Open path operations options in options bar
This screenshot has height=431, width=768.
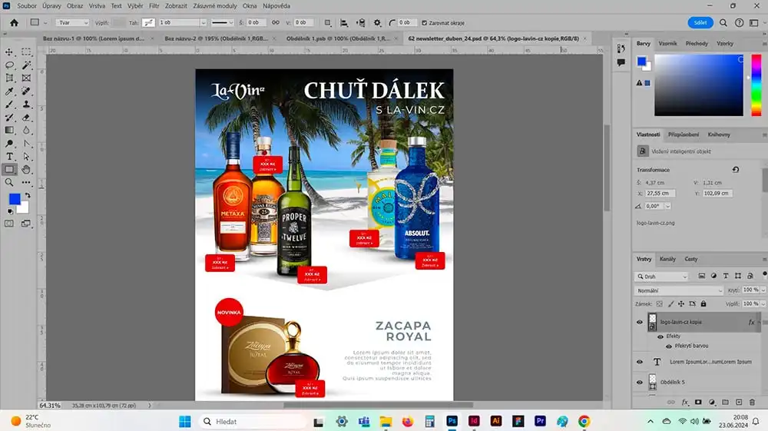(328, 22)
